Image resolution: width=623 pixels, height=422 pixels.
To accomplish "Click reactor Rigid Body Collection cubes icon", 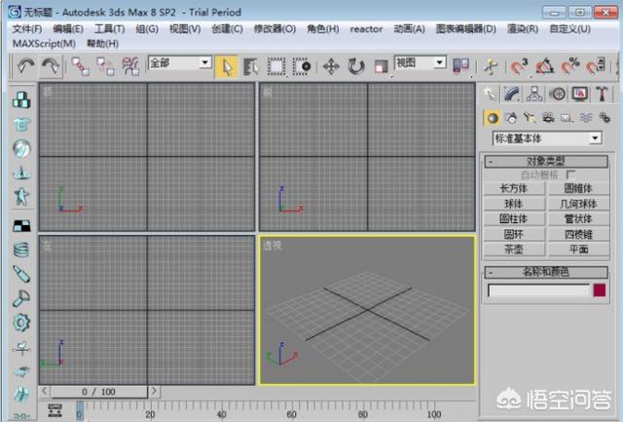I will [21, 99].
